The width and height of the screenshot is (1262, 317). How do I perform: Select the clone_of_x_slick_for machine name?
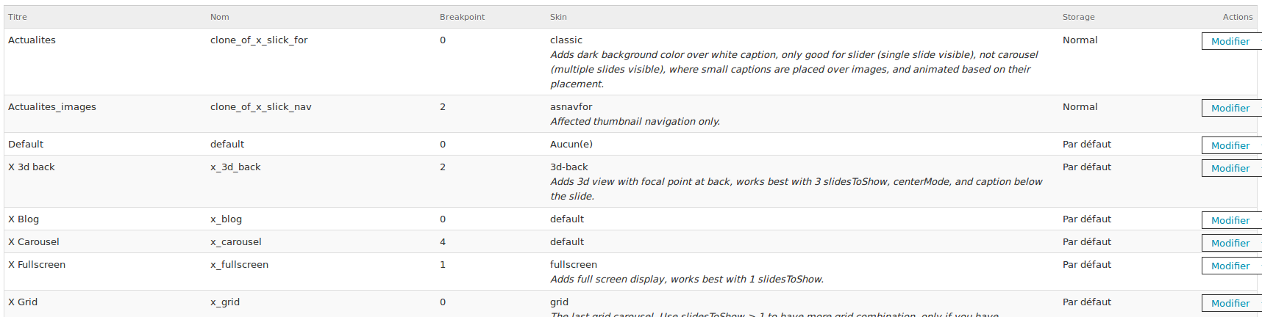point(259,40)
